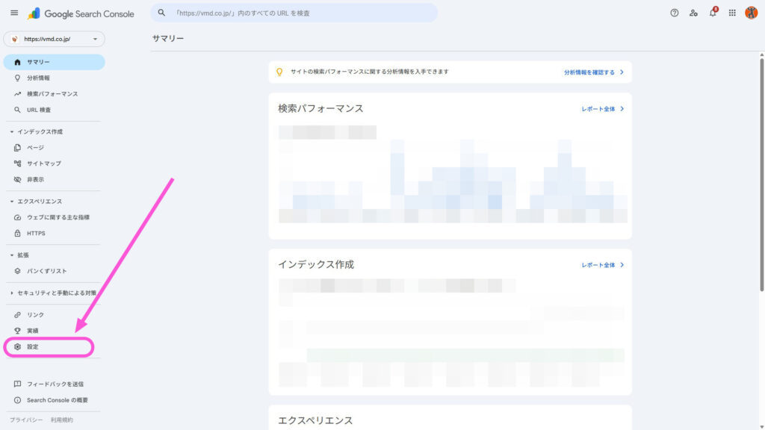765x430 pixels.
Task: Open the Google apps grid
Action: (733, 12)
